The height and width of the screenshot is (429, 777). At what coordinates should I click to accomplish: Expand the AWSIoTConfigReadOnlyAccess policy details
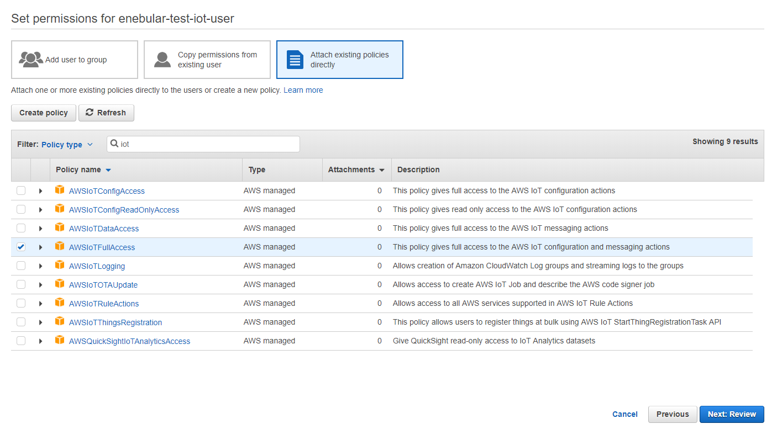pos(40,210)
